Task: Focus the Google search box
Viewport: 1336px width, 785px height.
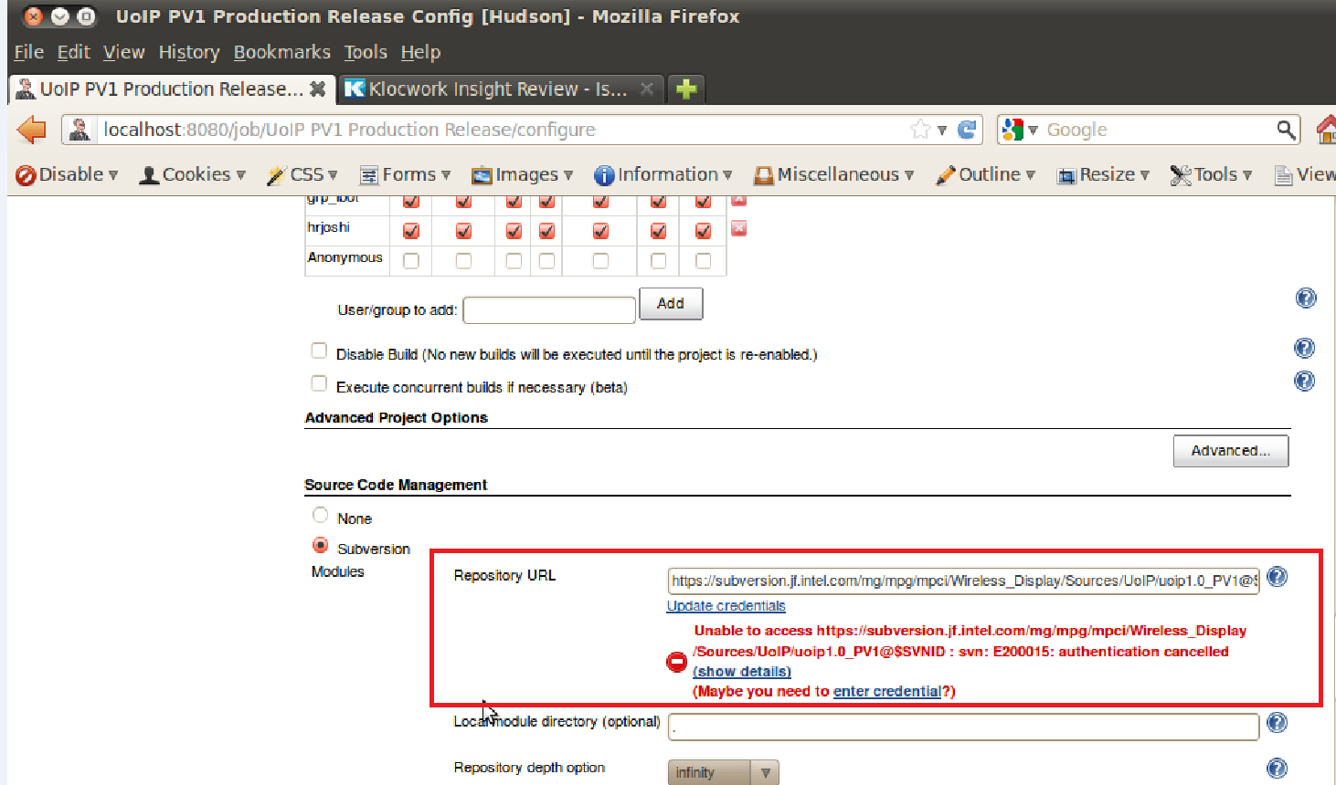Action: point(1158,130)
